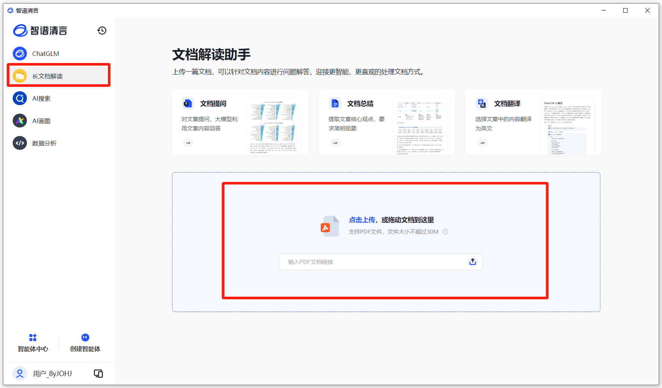Click the info icon after 不超过30M

point(445,231)
